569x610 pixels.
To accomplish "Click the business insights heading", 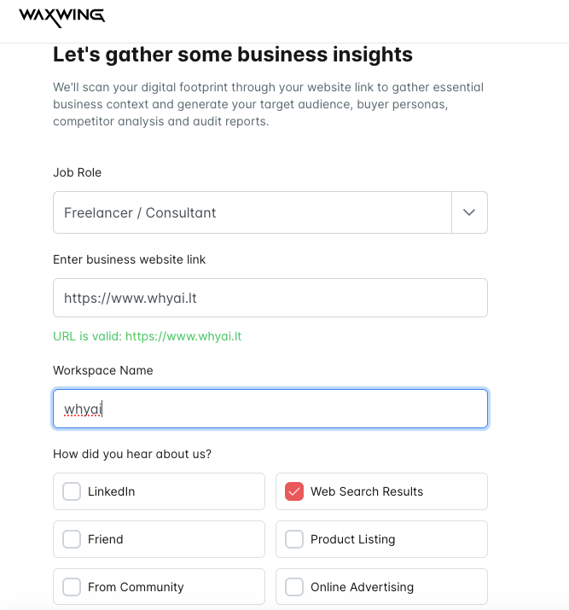I will click(x=233, y=55).
